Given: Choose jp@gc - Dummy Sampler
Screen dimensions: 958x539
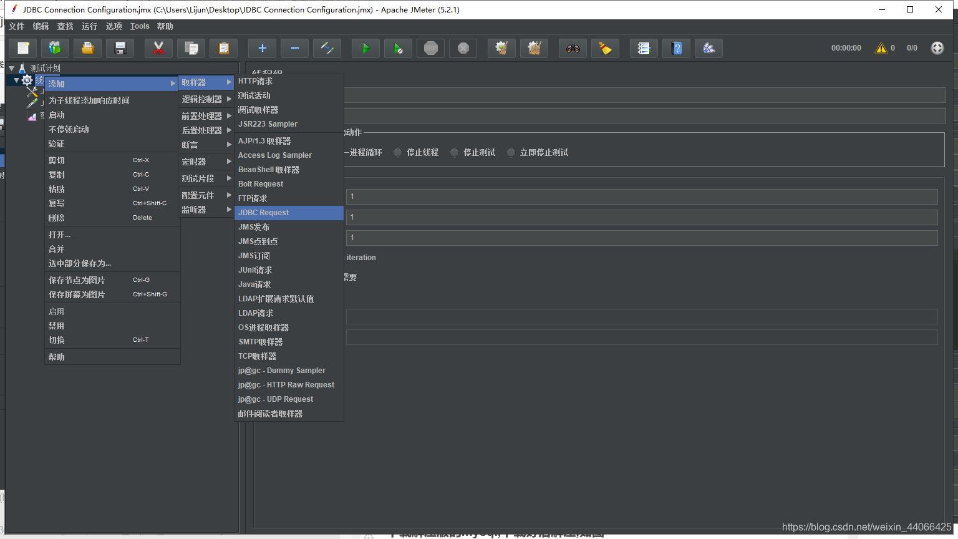Looking at the screenshot, I should point(289,371).
